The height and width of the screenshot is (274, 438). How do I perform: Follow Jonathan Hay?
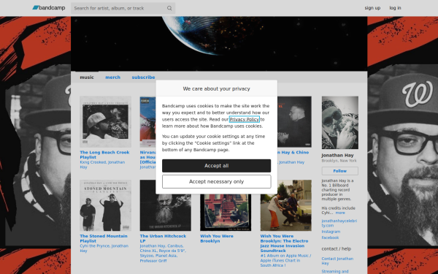point(340,171)
